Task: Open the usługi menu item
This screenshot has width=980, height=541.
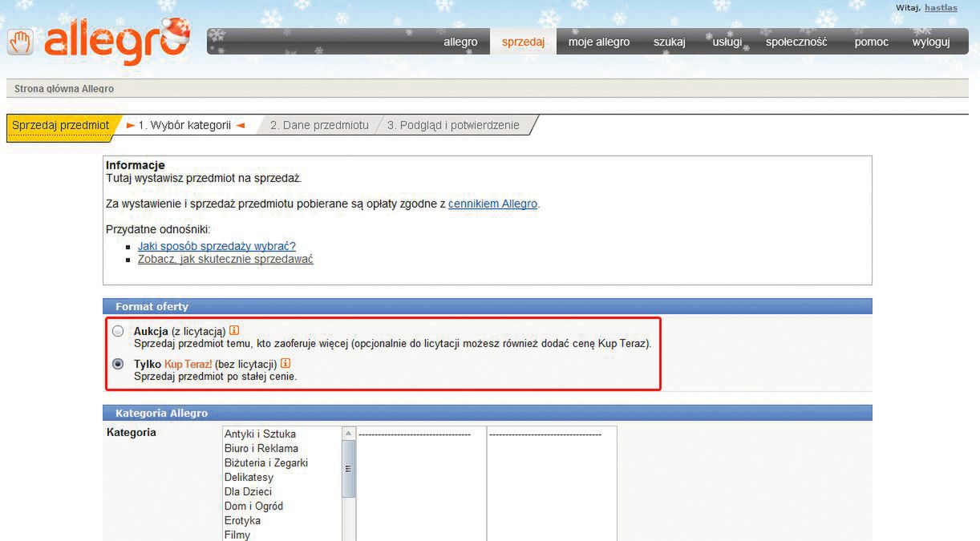Action: (x=727, y=42)
